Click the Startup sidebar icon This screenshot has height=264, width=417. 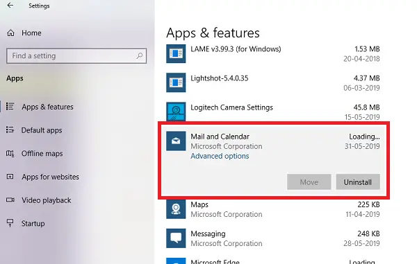[10, 223]
